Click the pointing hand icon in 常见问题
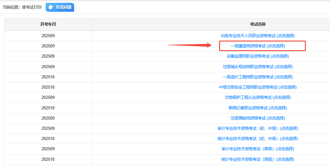330x167 pixels. point(51,7)
